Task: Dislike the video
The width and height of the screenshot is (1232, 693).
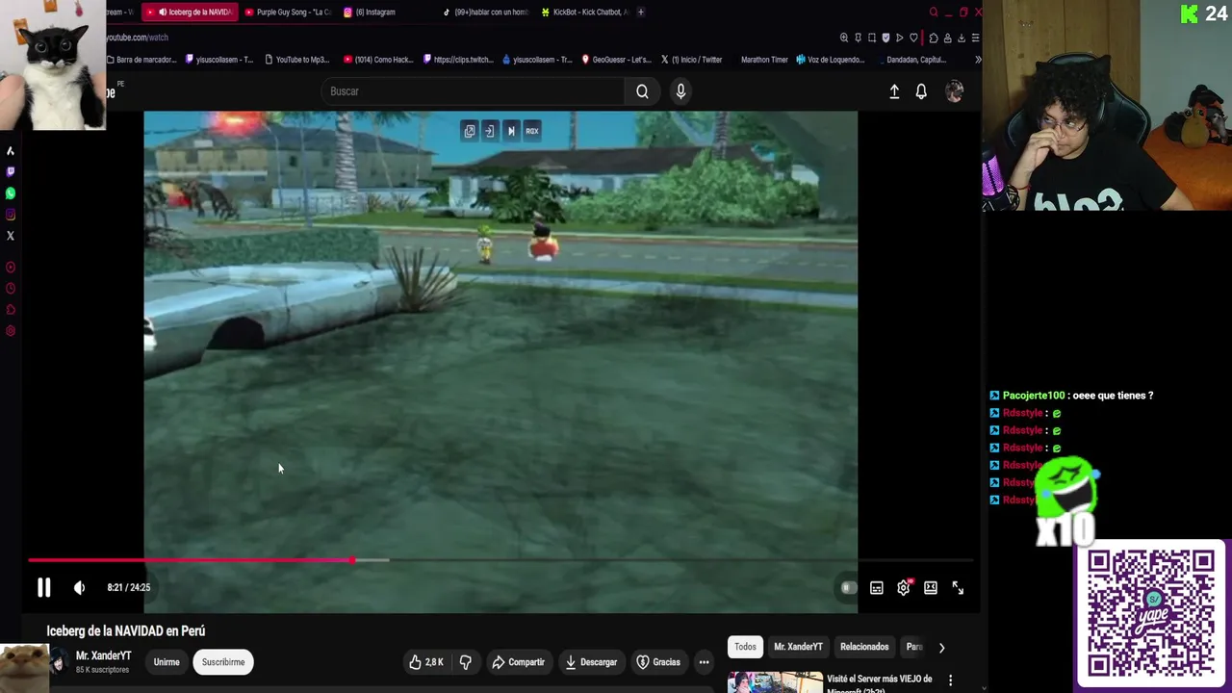Action: [x=466, y=662]
